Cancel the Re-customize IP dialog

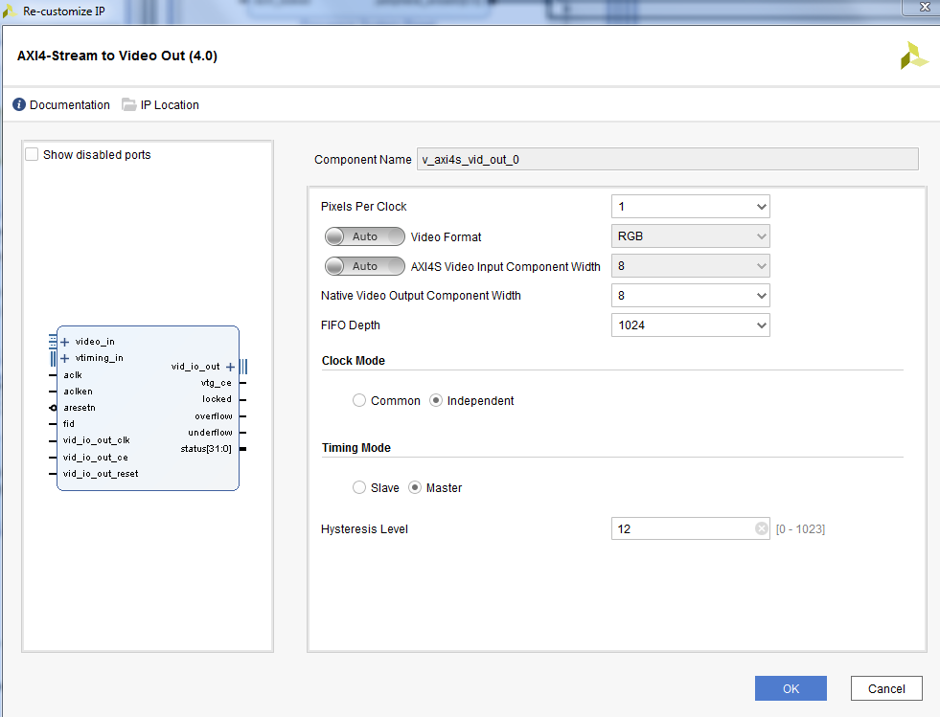(886, 688)
